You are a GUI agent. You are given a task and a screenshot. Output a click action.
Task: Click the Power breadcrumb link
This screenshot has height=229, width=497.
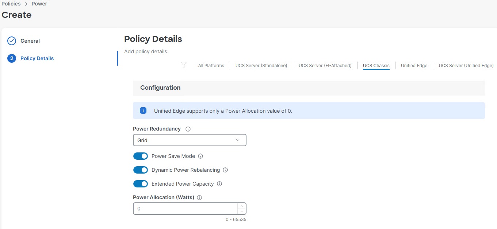click(x=39, y=4)
